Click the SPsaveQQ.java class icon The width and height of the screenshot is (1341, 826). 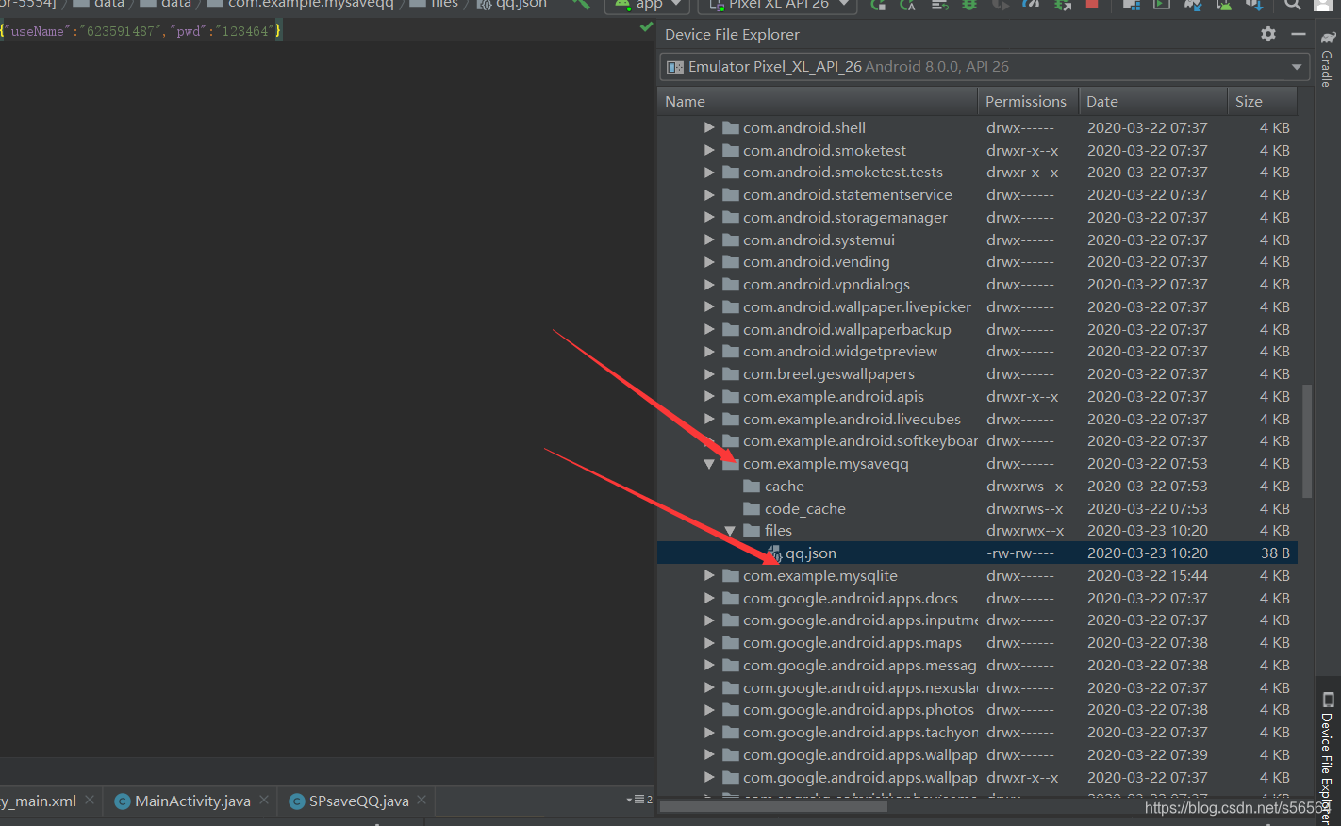coord(297,801)
